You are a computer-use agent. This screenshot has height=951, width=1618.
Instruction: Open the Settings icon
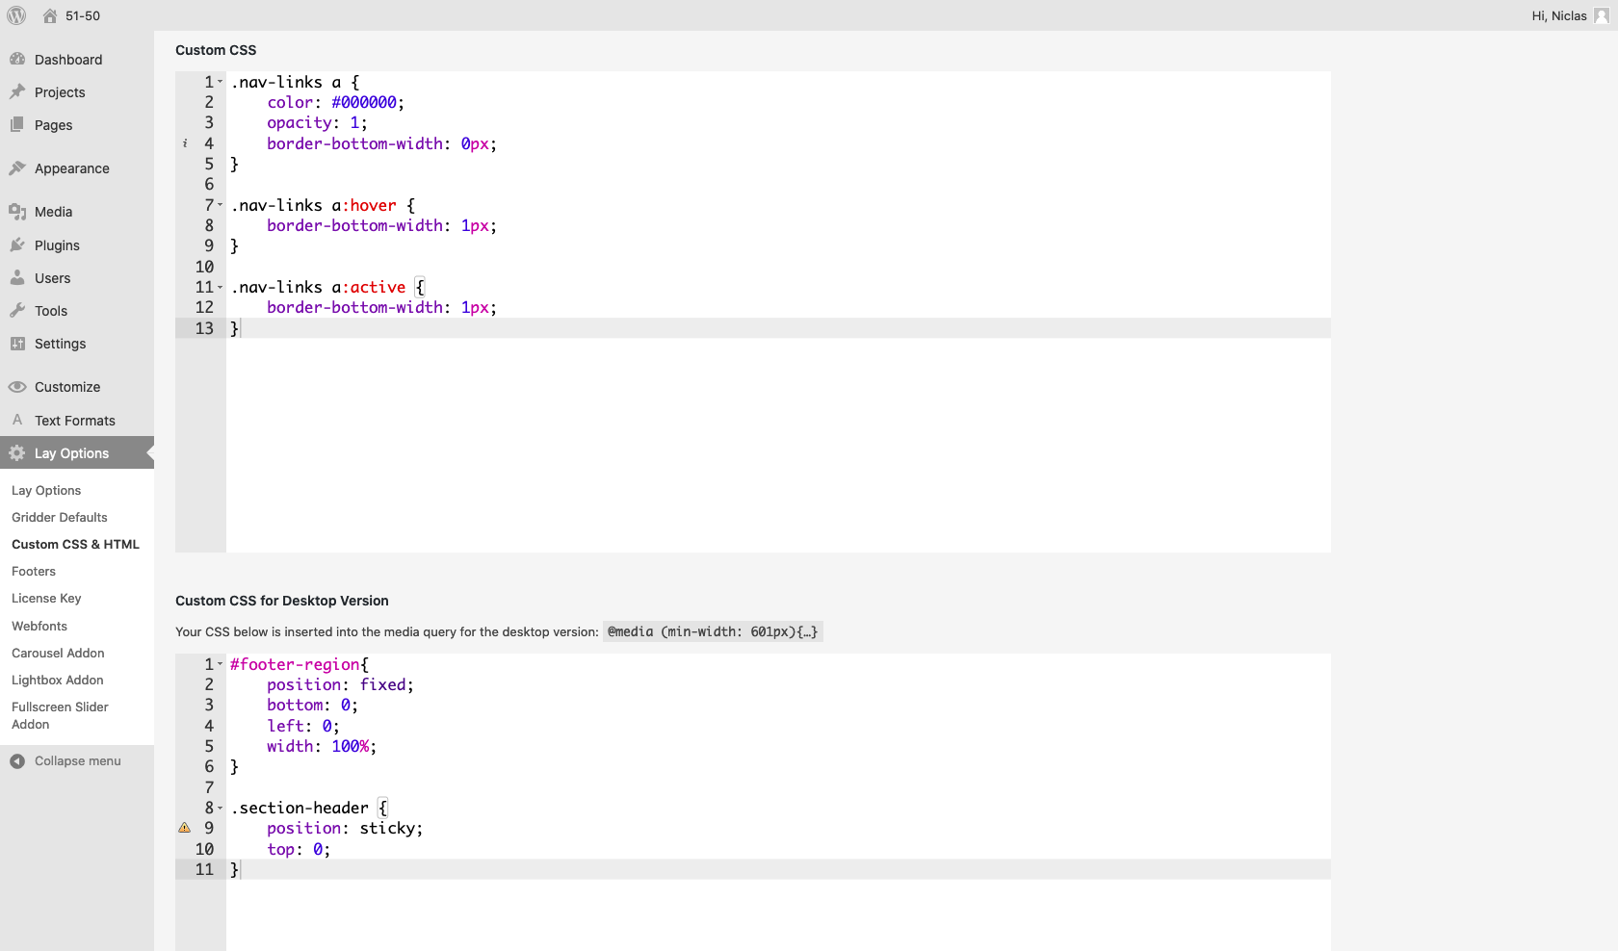click(x=18, y=343)
